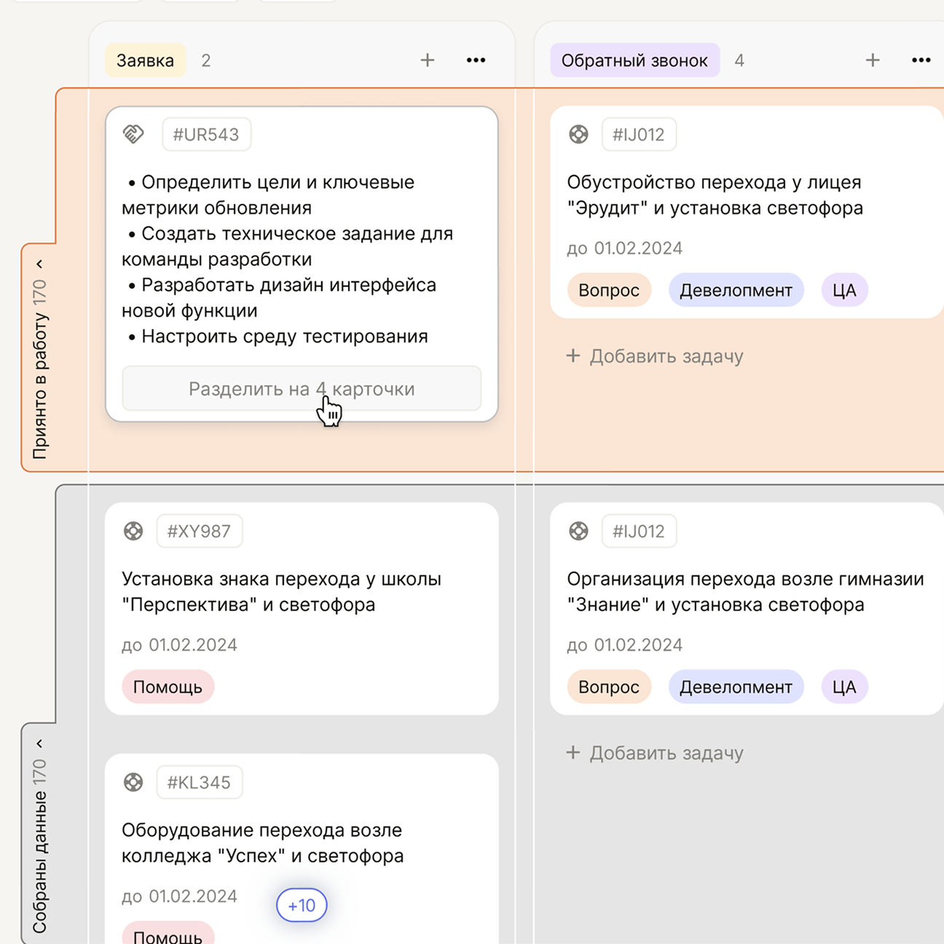Collapse the Принято в работу lane
This screenshot has width=944, height=944.
click(40, 264)
